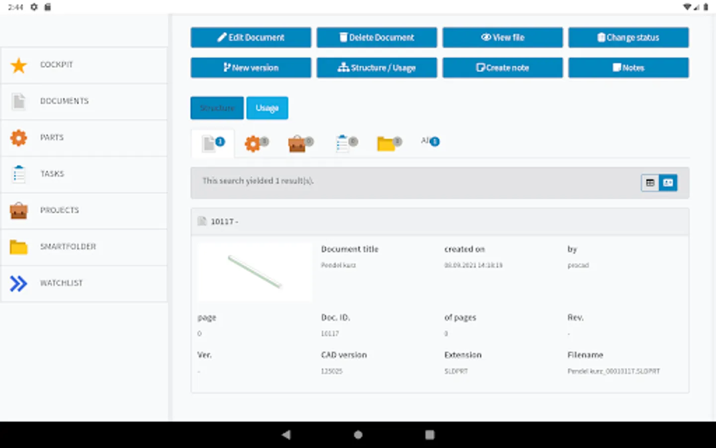Open the Watchlist chevrons icon
This screenshot has height=448, width=716.
(x=19, y=283)
